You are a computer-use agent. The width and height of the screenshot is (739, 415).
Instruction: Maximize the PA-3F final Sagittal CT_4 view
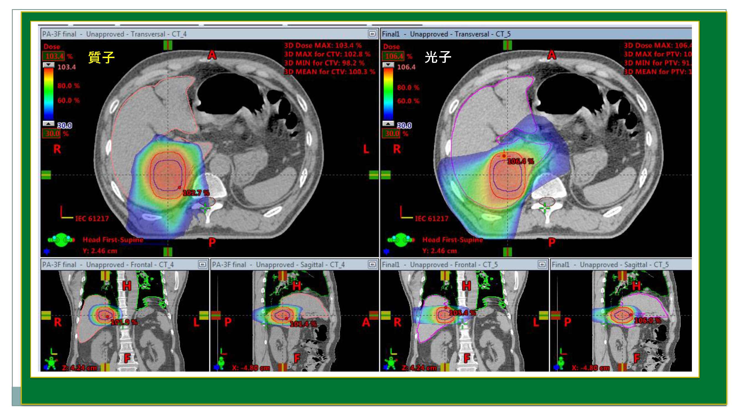[x=372, y=264]
